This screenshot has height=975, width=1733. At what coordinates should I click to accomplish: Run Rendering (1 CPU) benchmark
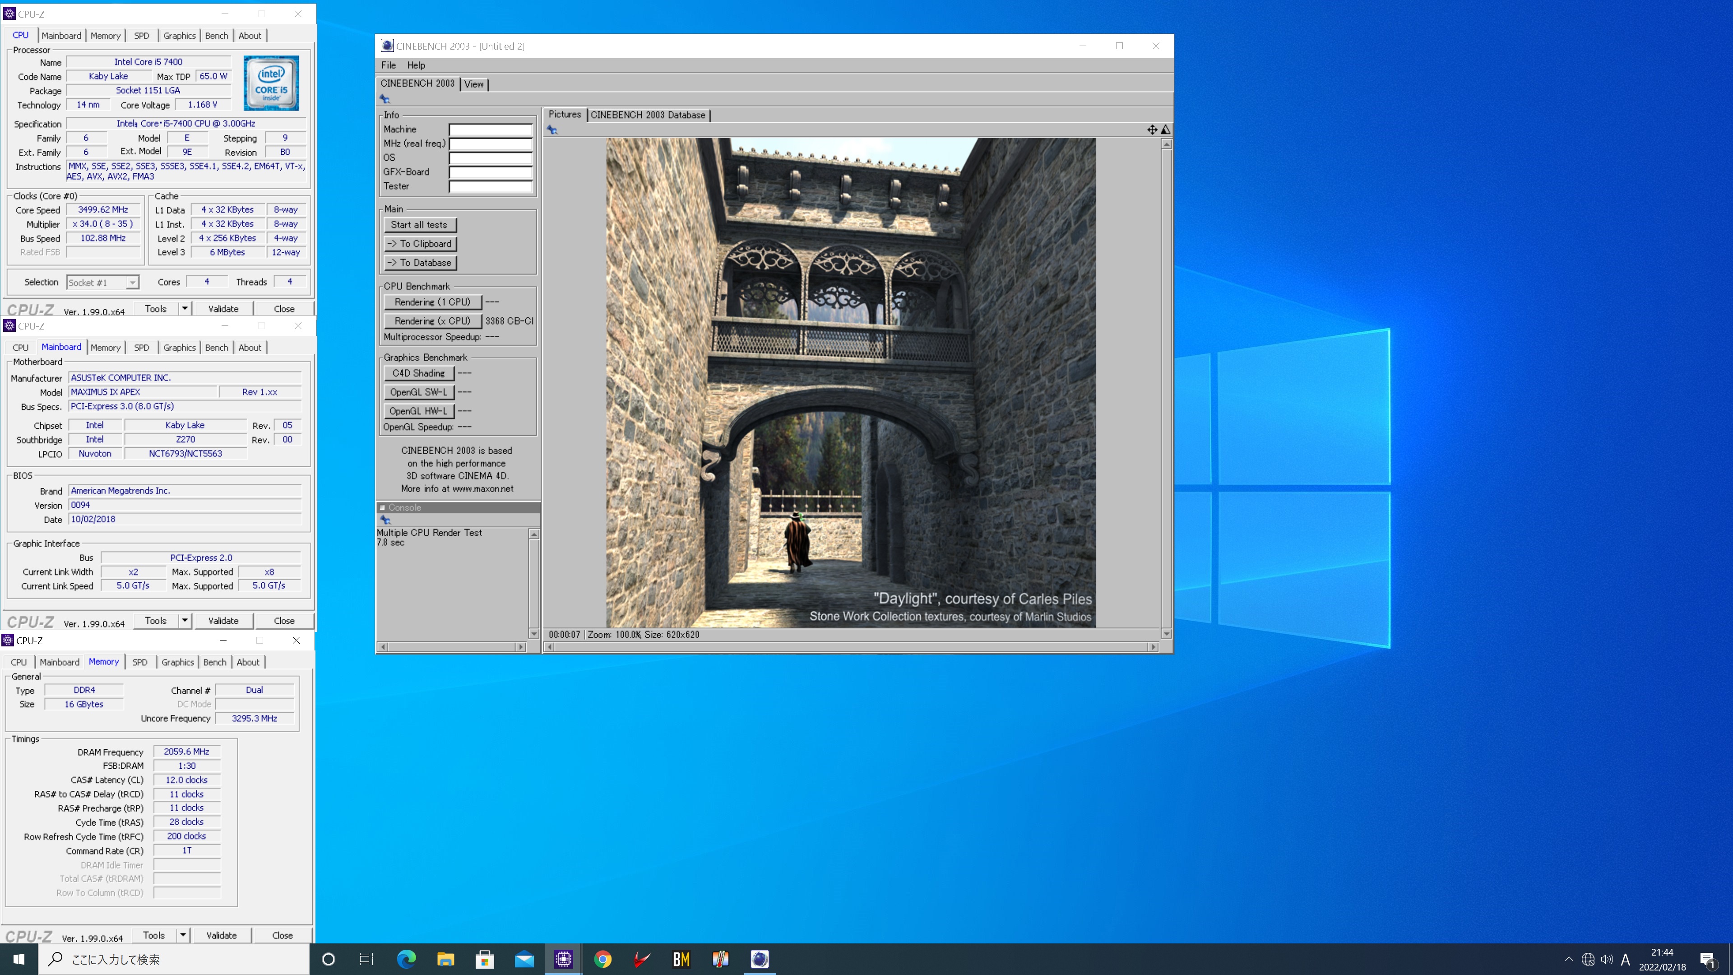click(x=433, y=302)
